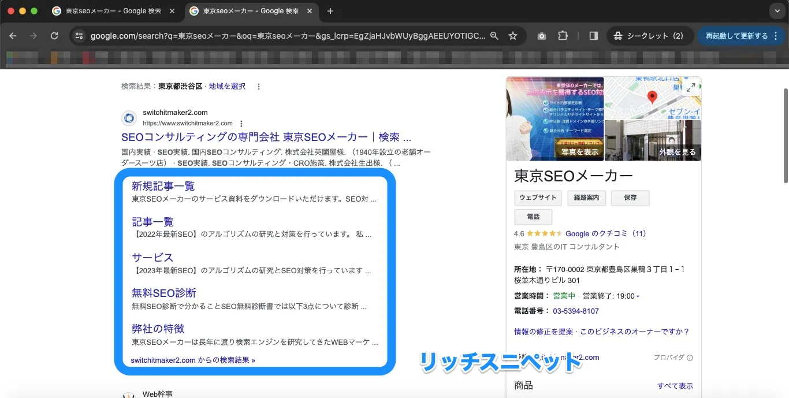Open the Incognito シークレット (2) indicator
Image resolution: width=789 pixels, height=398 pixels.
[649, 36]
